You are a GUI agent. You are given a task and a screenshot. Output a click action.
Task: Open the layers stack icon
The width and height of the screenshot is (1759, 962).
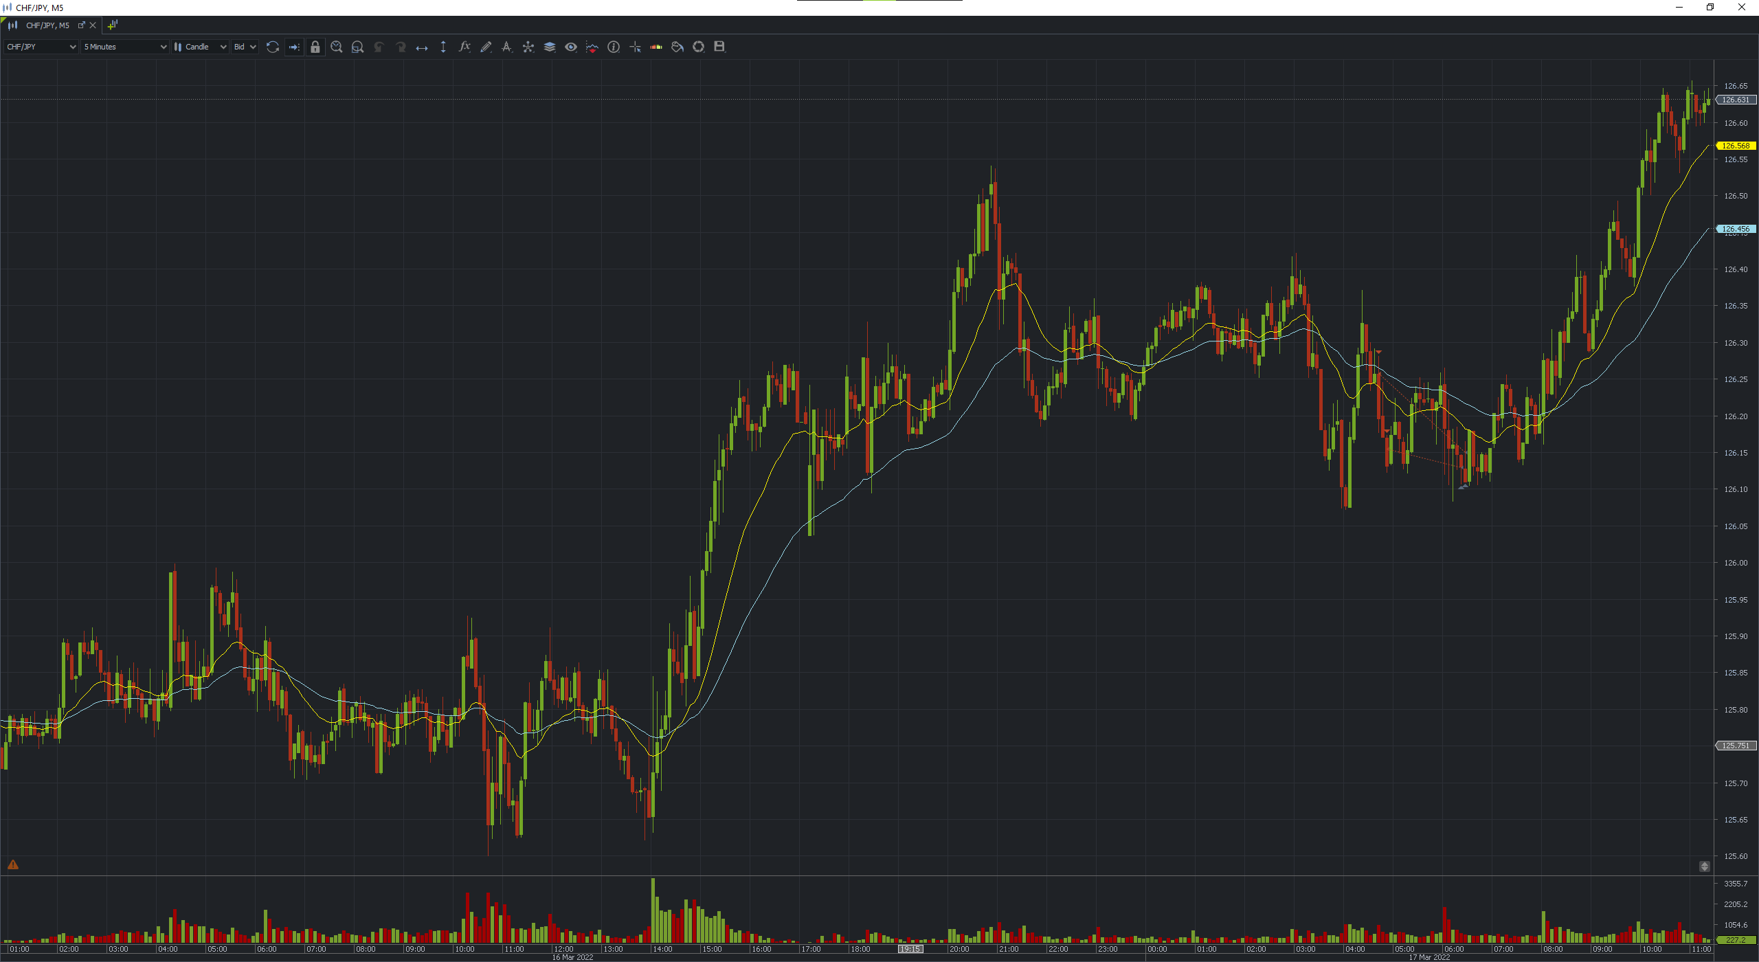pyautogui.click(x=550, y=47)
